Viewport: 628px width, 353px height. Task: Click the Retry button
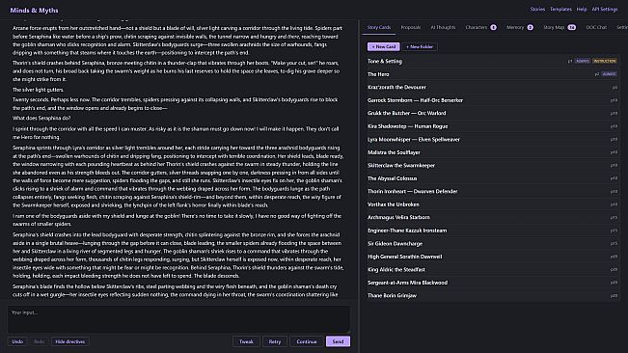274,341
